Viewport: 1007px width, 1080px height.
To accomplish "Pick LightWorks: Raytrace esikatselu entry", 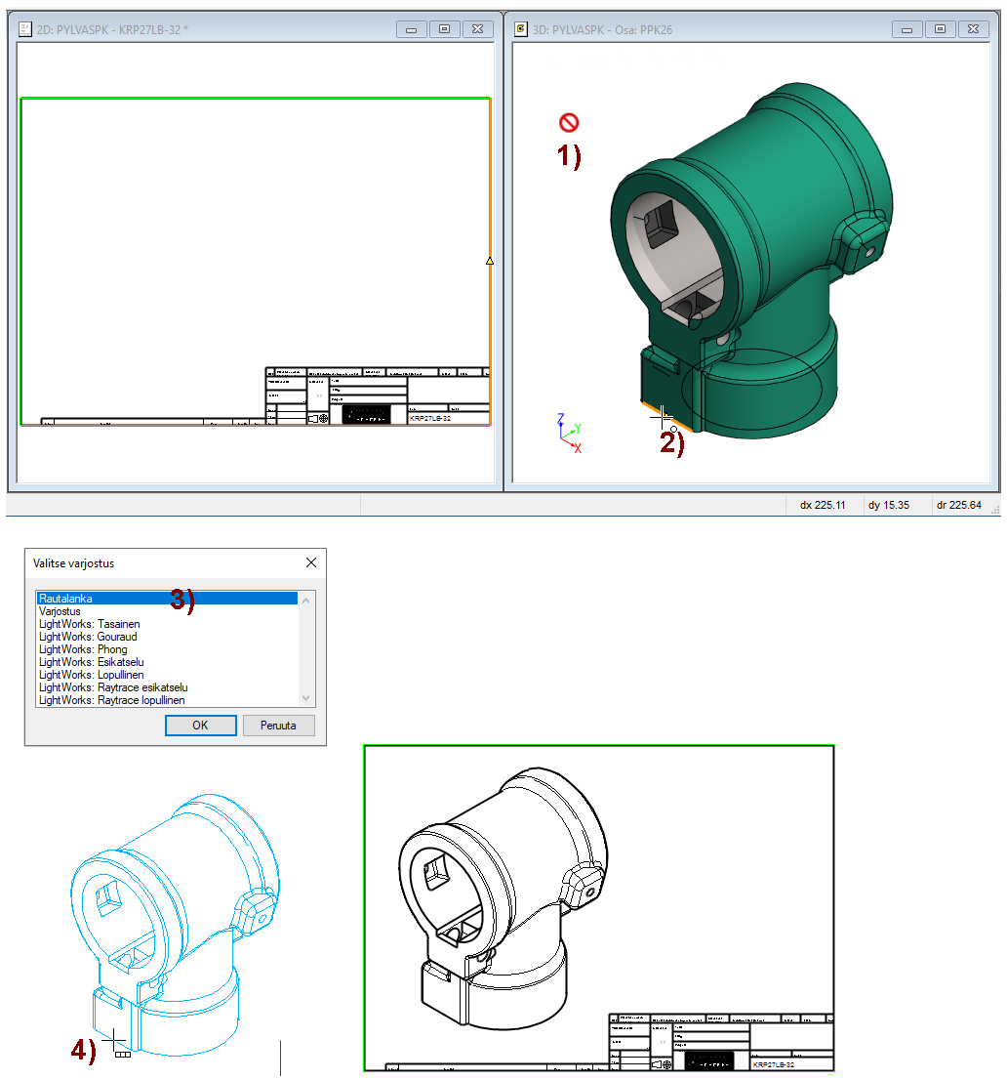I will pyautogui.click(x=113, y=687).
